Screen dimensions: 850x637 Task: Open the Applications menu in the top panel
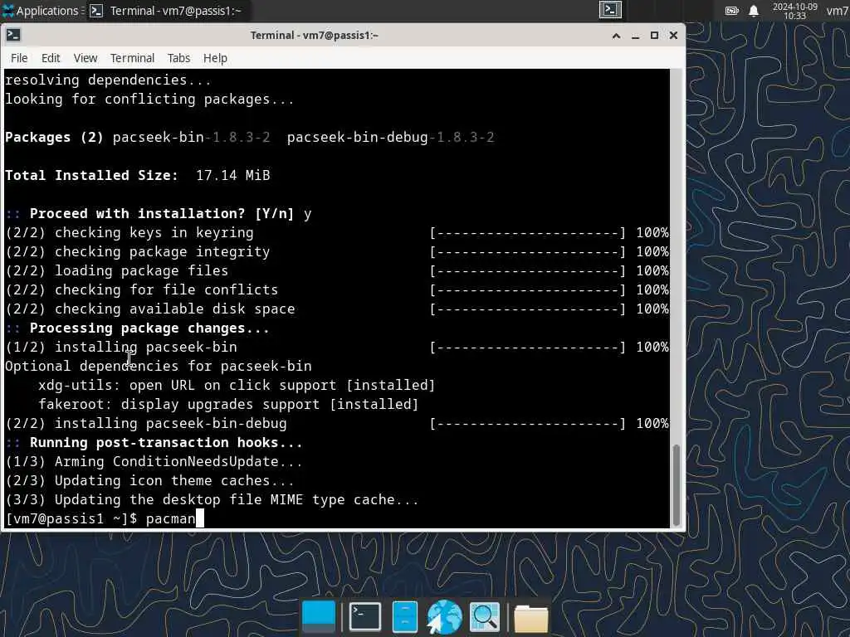click(x=42, y=10)
